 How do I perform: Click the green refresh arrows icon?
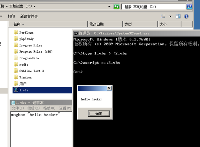pyautogui.click(x=117, y=7)
